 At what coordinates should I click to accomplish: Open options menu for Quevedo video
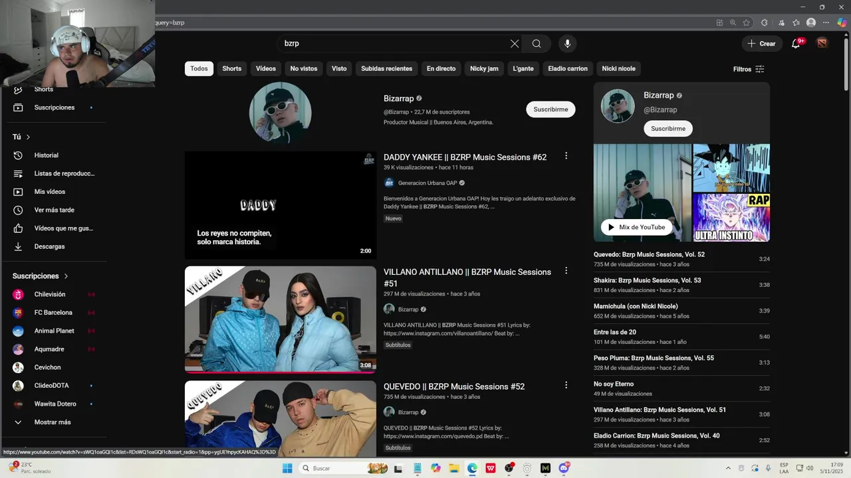[x=566, y=385]
